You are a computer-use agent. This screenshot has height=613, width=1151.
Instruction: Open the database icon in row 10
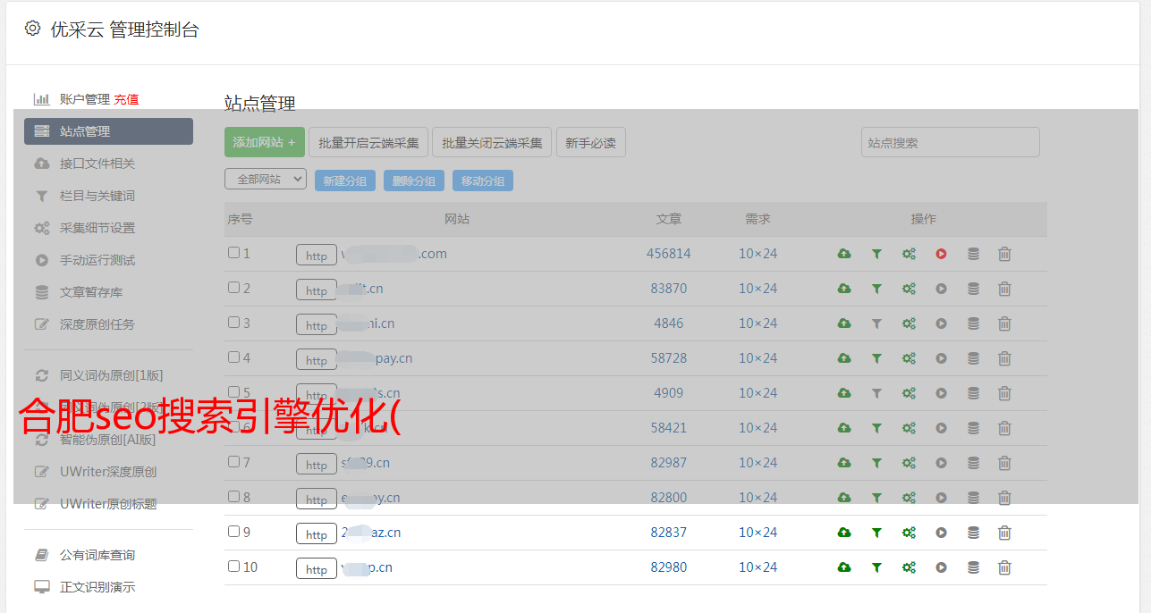click(x=973, y=567)
